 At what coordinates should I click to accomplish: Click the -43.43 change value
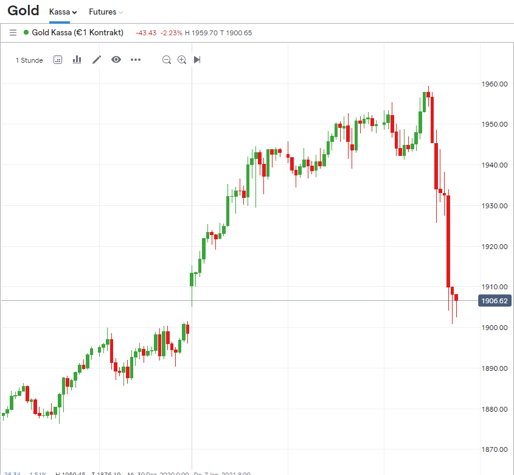pos(146,33)
